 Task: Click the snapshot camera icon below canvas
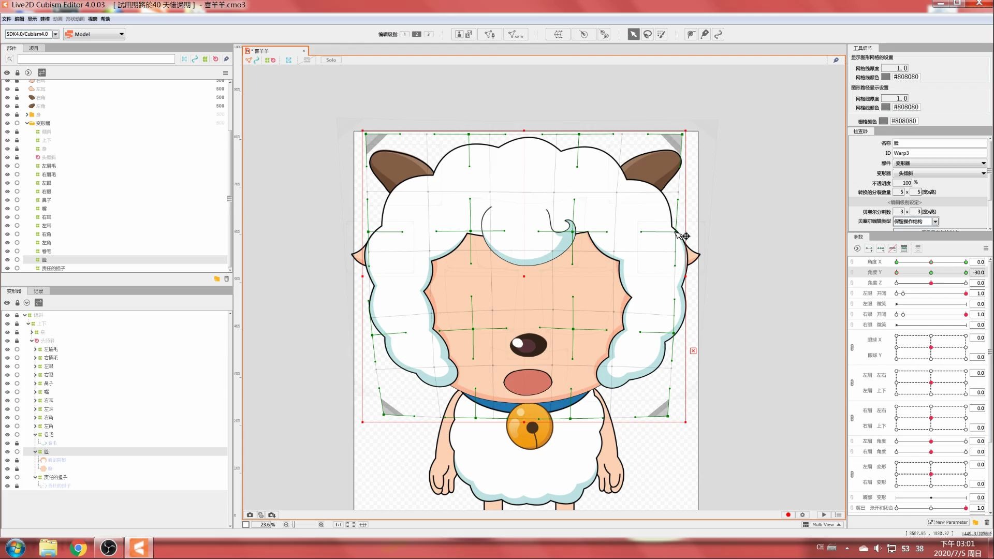[250, 515]
